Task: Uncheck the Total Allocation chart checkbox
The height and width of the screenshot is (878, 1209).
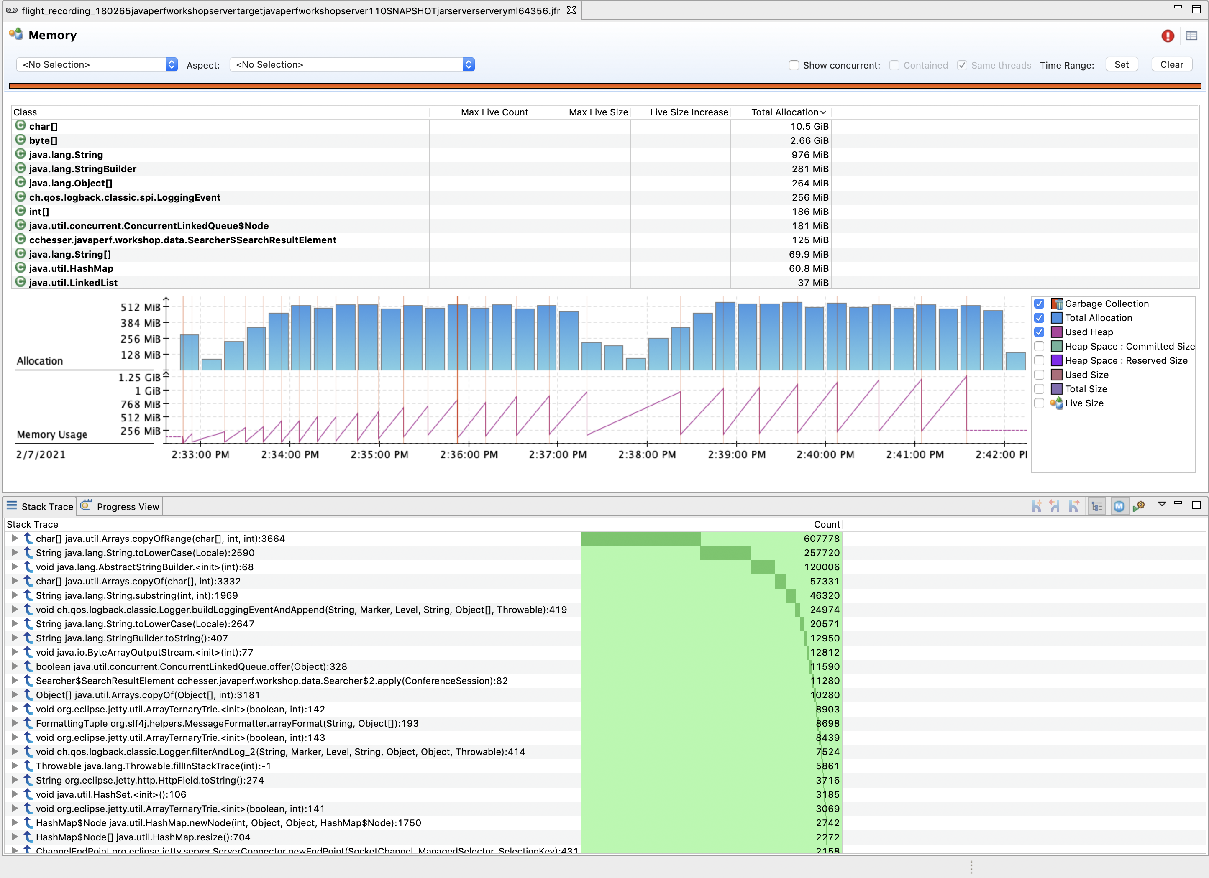Action: coord(1039,317)
